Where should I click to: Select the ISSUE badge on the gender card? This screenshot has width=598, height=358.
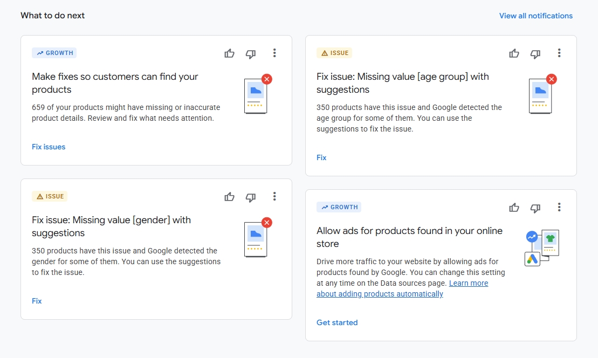click(50, 196)
